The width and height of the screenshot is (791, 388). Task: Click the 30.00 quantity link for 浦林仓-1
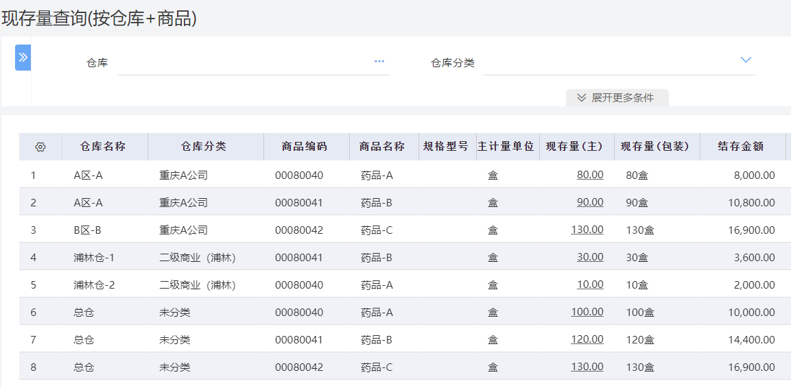(589, 257)
